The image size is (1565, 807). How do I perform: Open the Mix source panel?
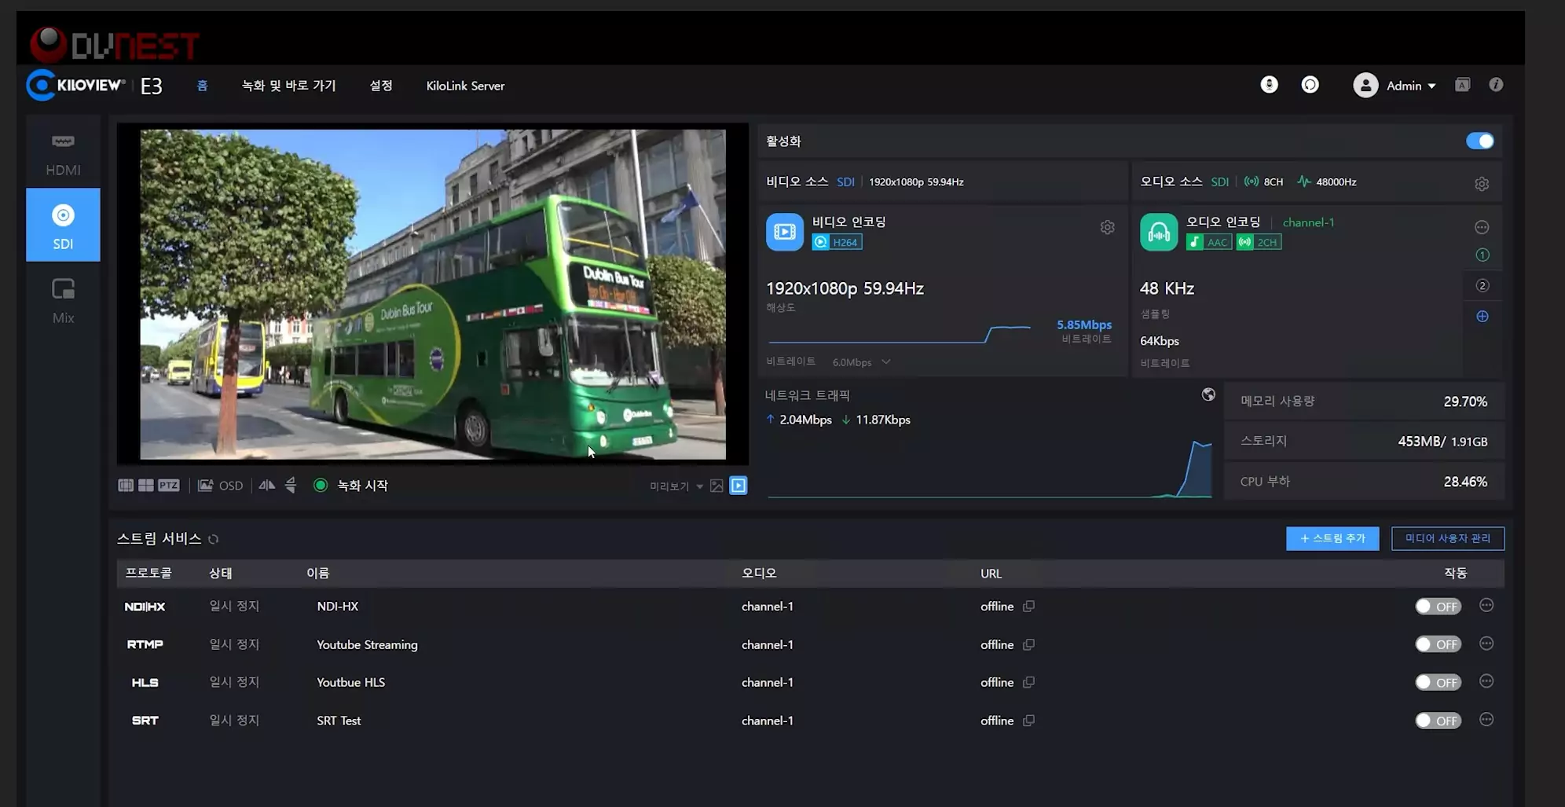(63, 302)
